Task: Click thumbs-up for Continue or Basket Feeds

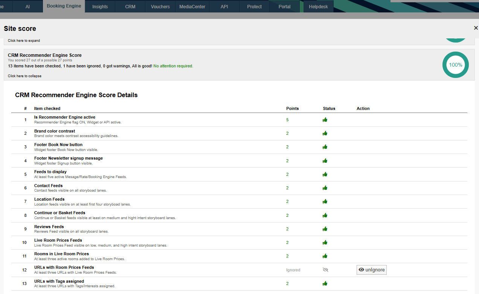Action: (x=325, y=215)
